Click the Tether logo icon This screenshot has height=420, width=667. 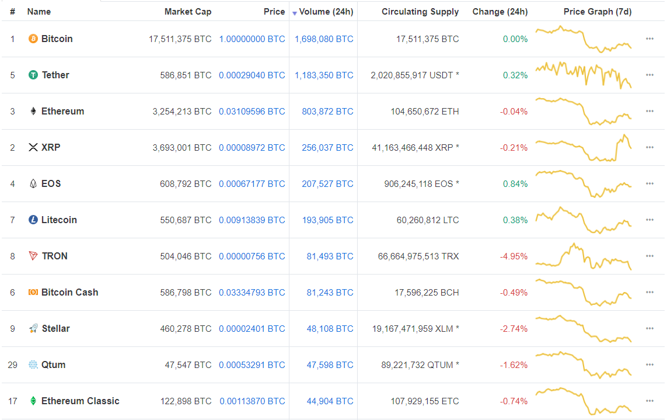click(x=33, y=75)
